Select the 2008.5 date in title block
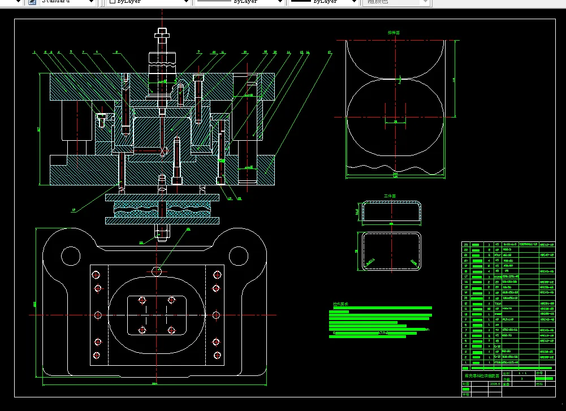Image resolution: width=566 pixels, height=411 pixels. coord(495,384)
